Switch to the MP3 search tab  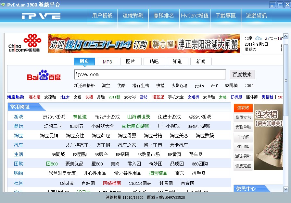108,62
